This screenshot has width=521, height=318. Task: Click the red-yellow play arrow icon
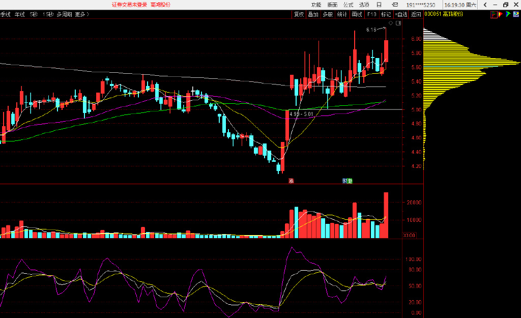click(x=501, y=14)
